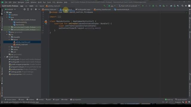This screenshot has height=107, width=191.
Task: Click Sync Project with Gradle Files icon
Action: pyautogui.click(x=171, y=6)
